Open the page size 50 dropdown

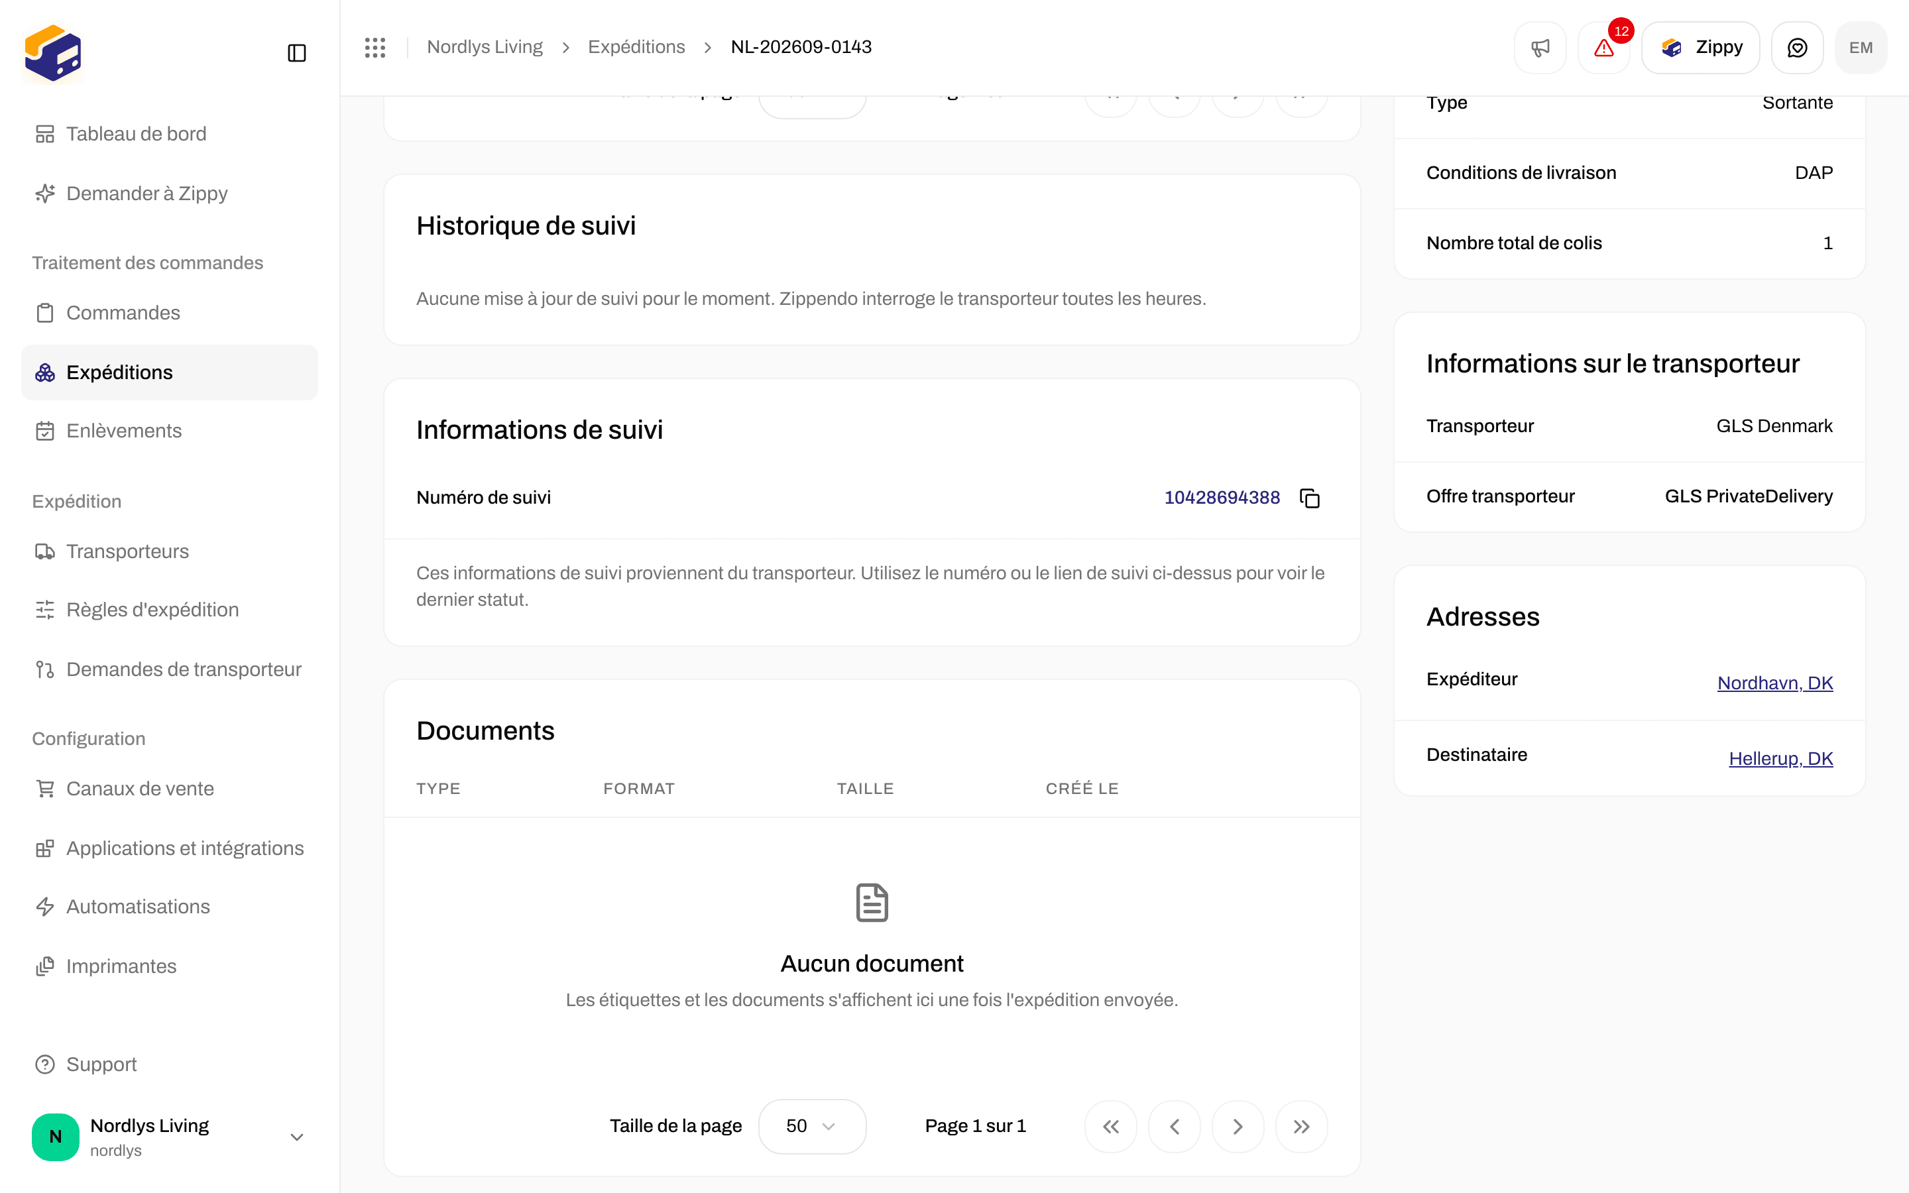[812, 1126]
